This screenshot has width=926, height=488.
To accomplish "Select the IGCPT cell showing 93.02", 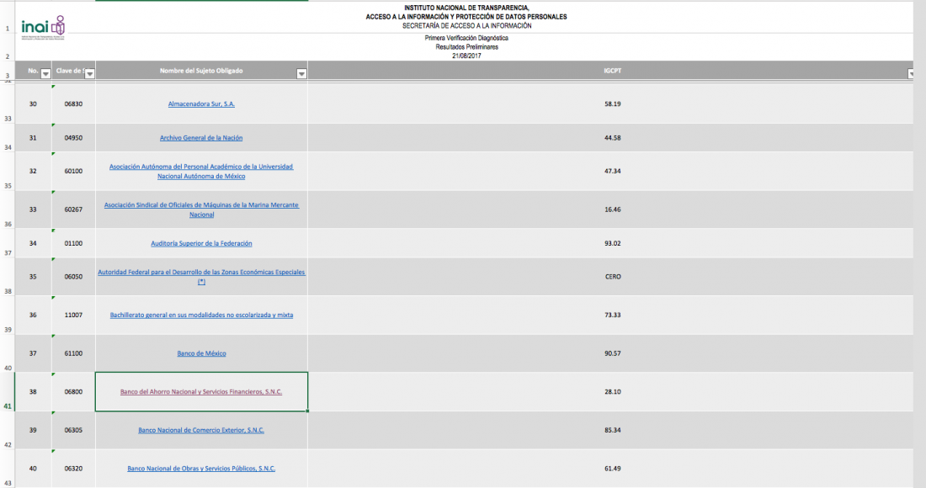I will click(612, 243).
